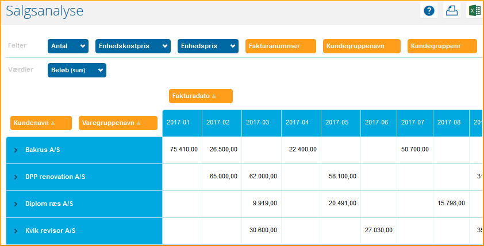
Task: Expand the Diplom ræs A/S row
Action: click(16, 204)
